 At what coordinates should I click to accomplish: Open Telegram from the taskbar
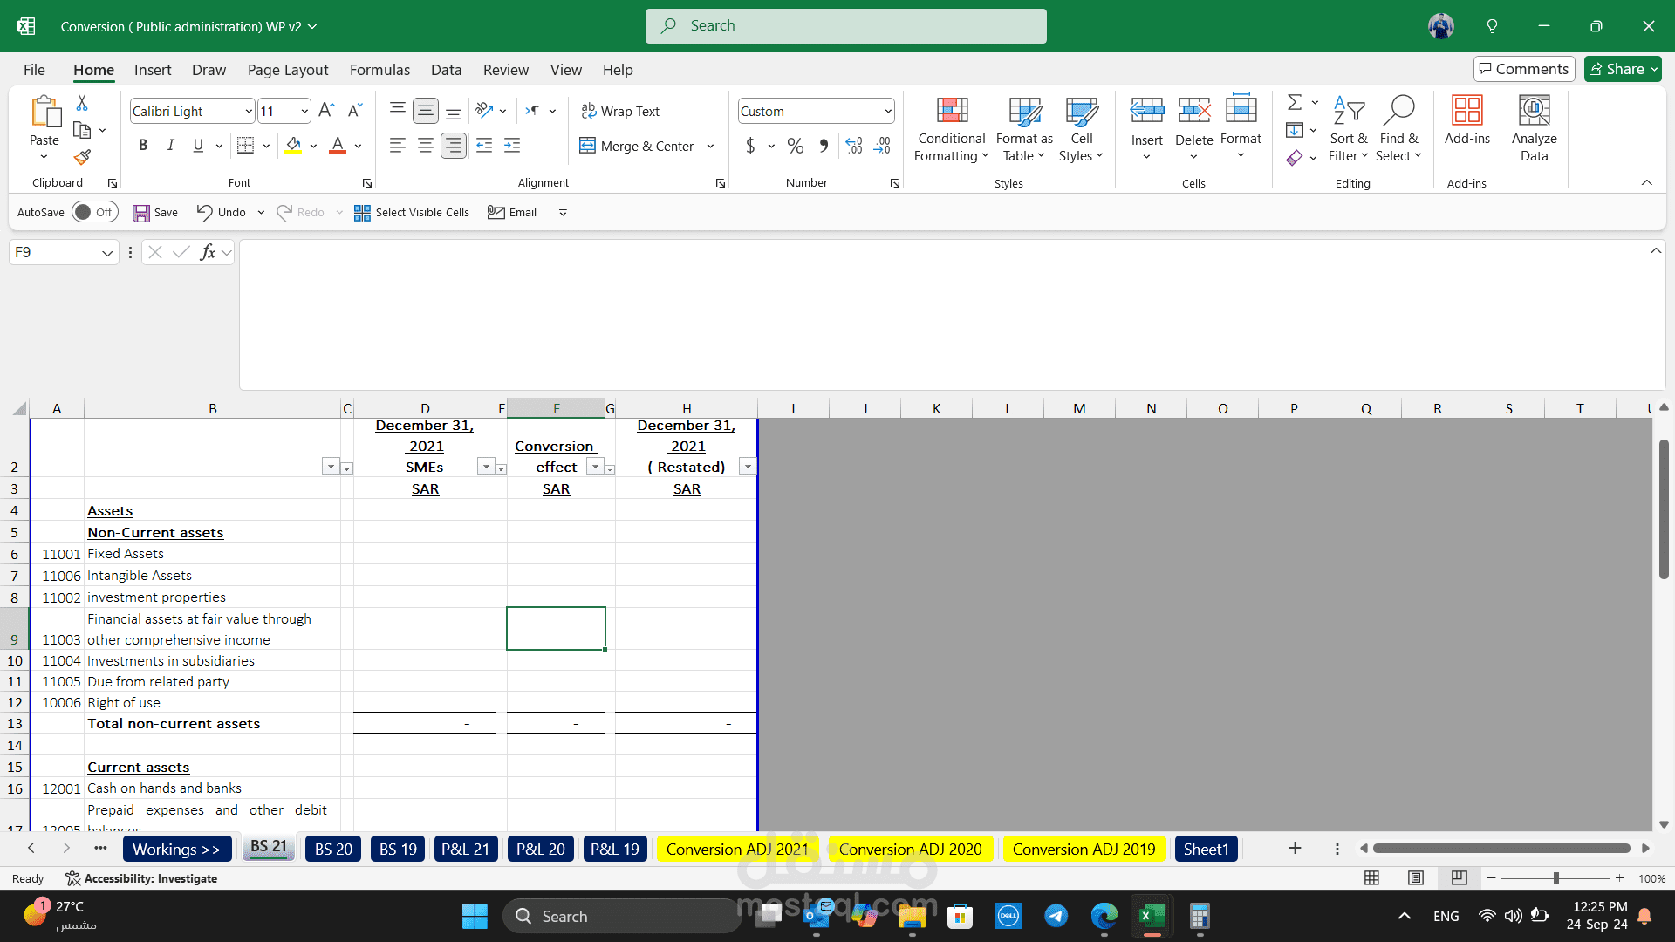(1056, 916)
